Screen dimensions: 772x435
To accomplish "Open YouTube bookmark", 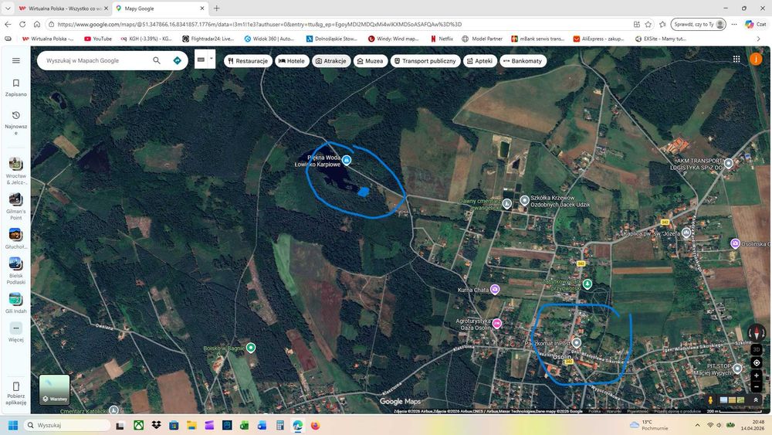I will (x=98, y=39).
